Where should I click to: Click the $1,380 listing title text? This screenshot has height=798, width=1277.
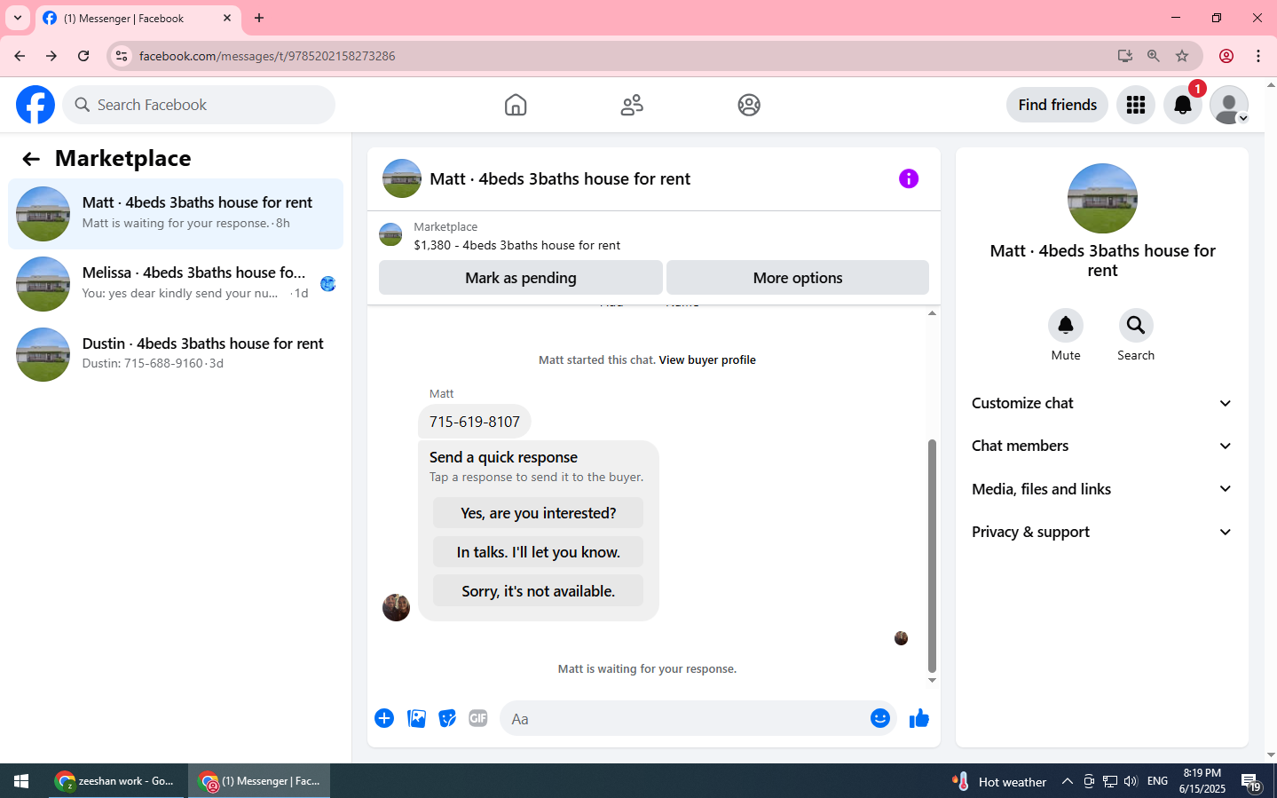[x=516, y=246]
